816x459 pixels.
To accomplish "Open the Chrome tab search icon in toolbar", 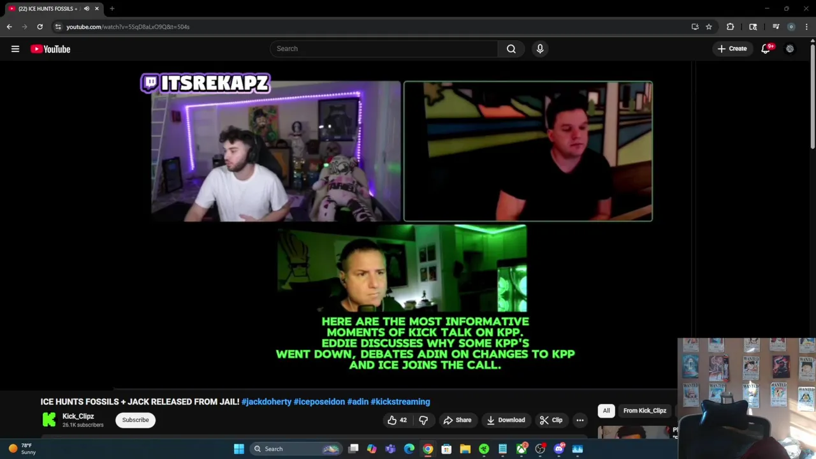I will click(753, 27).
